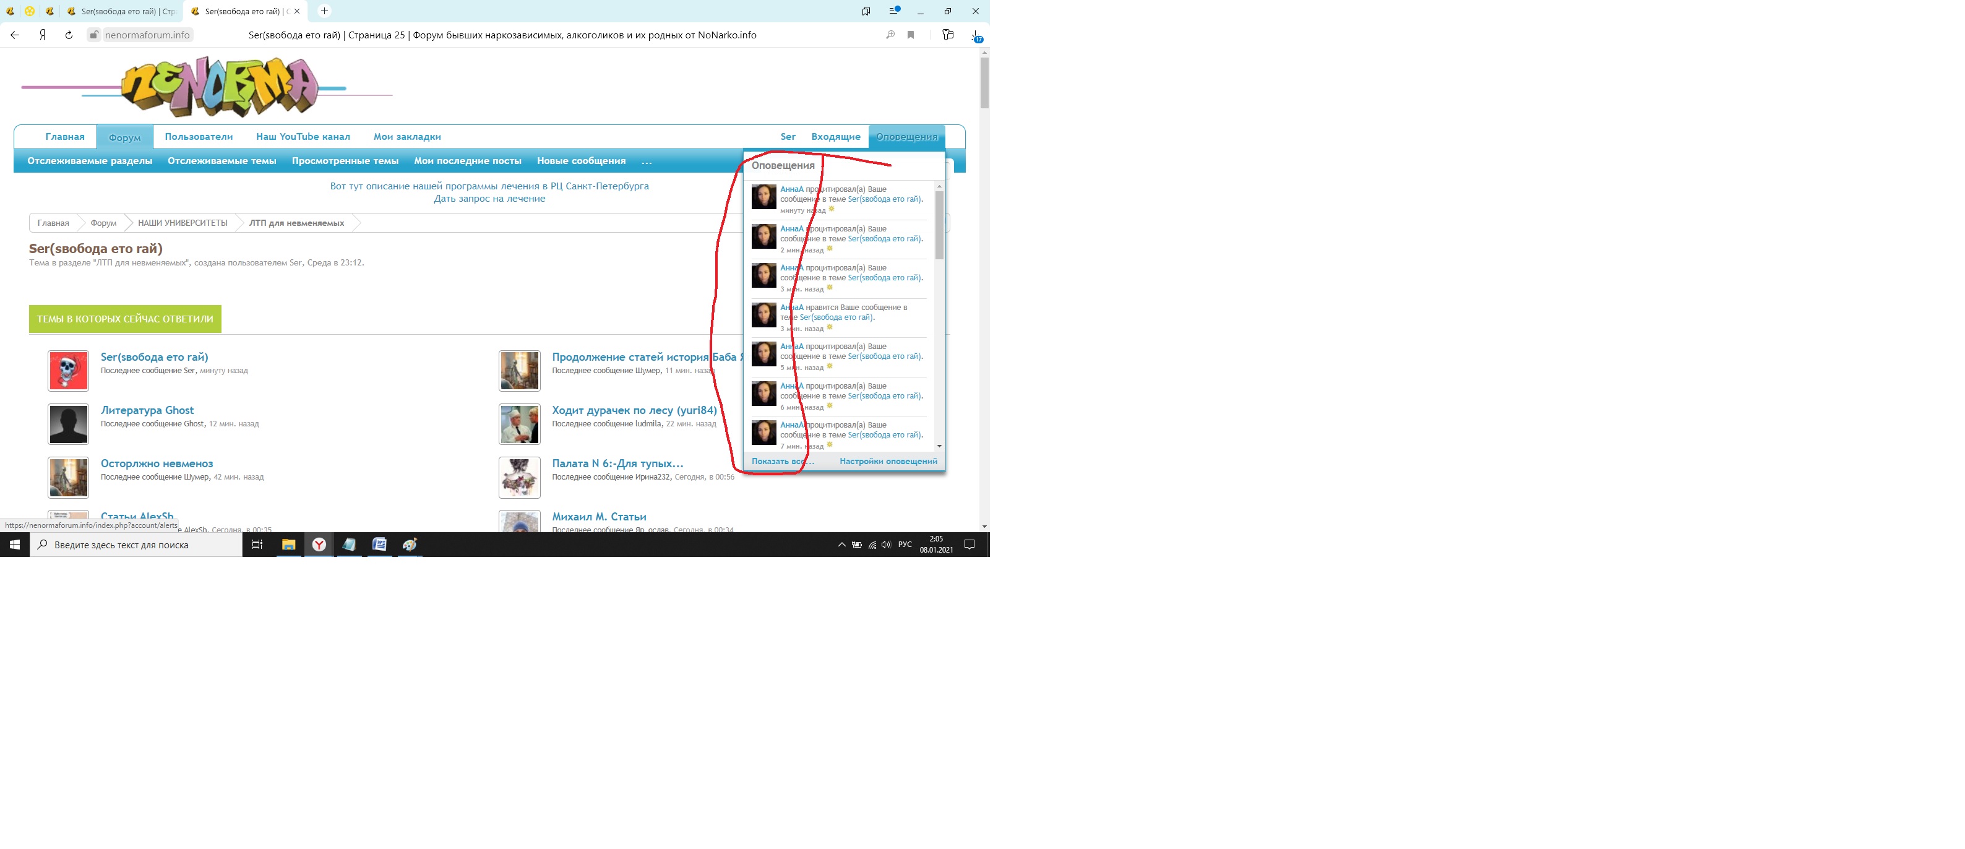Screen dimensions: 1965x849
Task: Open the Входящие inbox menu
Action: click(x=835, y=137)
